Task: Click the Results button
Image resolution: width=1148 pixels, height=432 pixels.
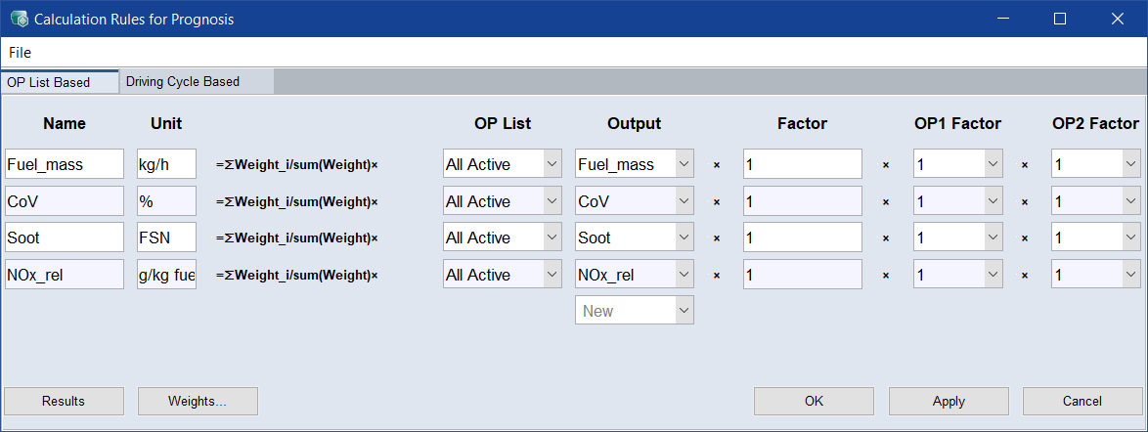Action: tap(64, 401)
